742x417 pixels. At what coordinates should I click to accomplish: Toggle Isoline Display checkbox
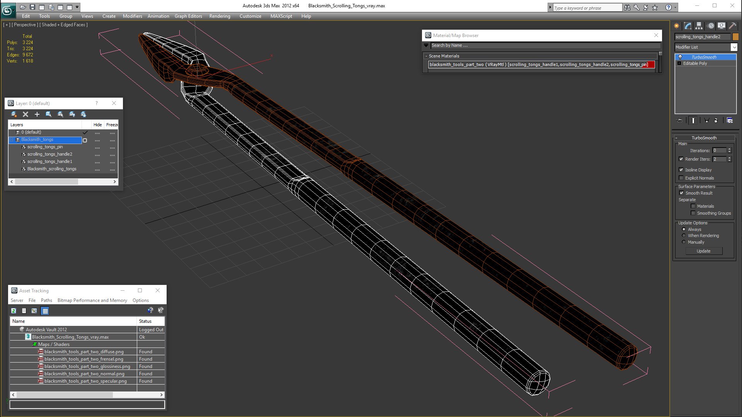pos(681,170)
